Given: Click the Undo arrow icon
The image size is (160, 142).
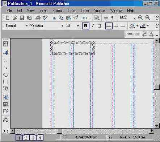Looking at the screenshot, I should [x=85, y=18].
